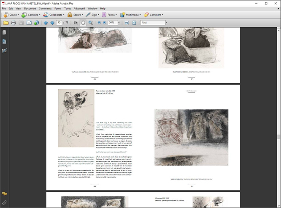Open the Document menu
The height and width of the screenshot is (208, 281).
[30, 8]
